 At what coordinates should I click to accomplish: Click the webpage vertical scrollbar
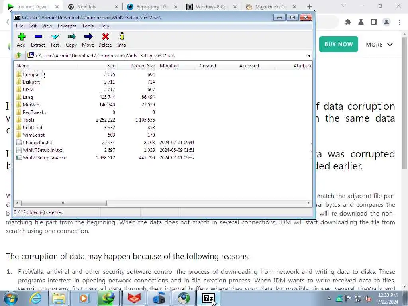pos(404,103)
